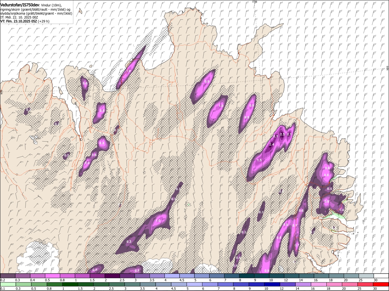Click the 7 swatch in lower legend row
Image resolution: width=389 pixels, height=291 pixels.
(225, 285)
